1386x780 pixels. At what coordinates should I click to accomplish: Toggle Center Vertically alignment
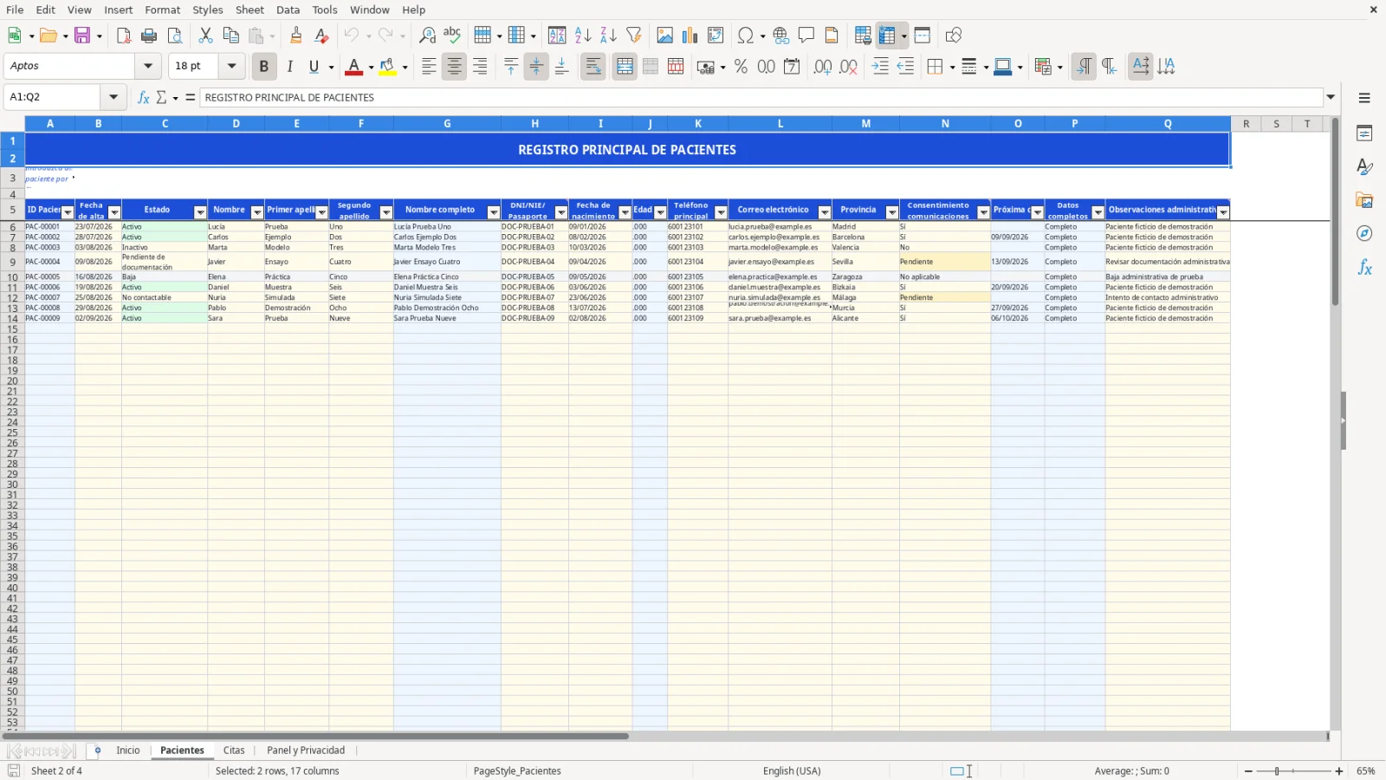pos(536,67)
